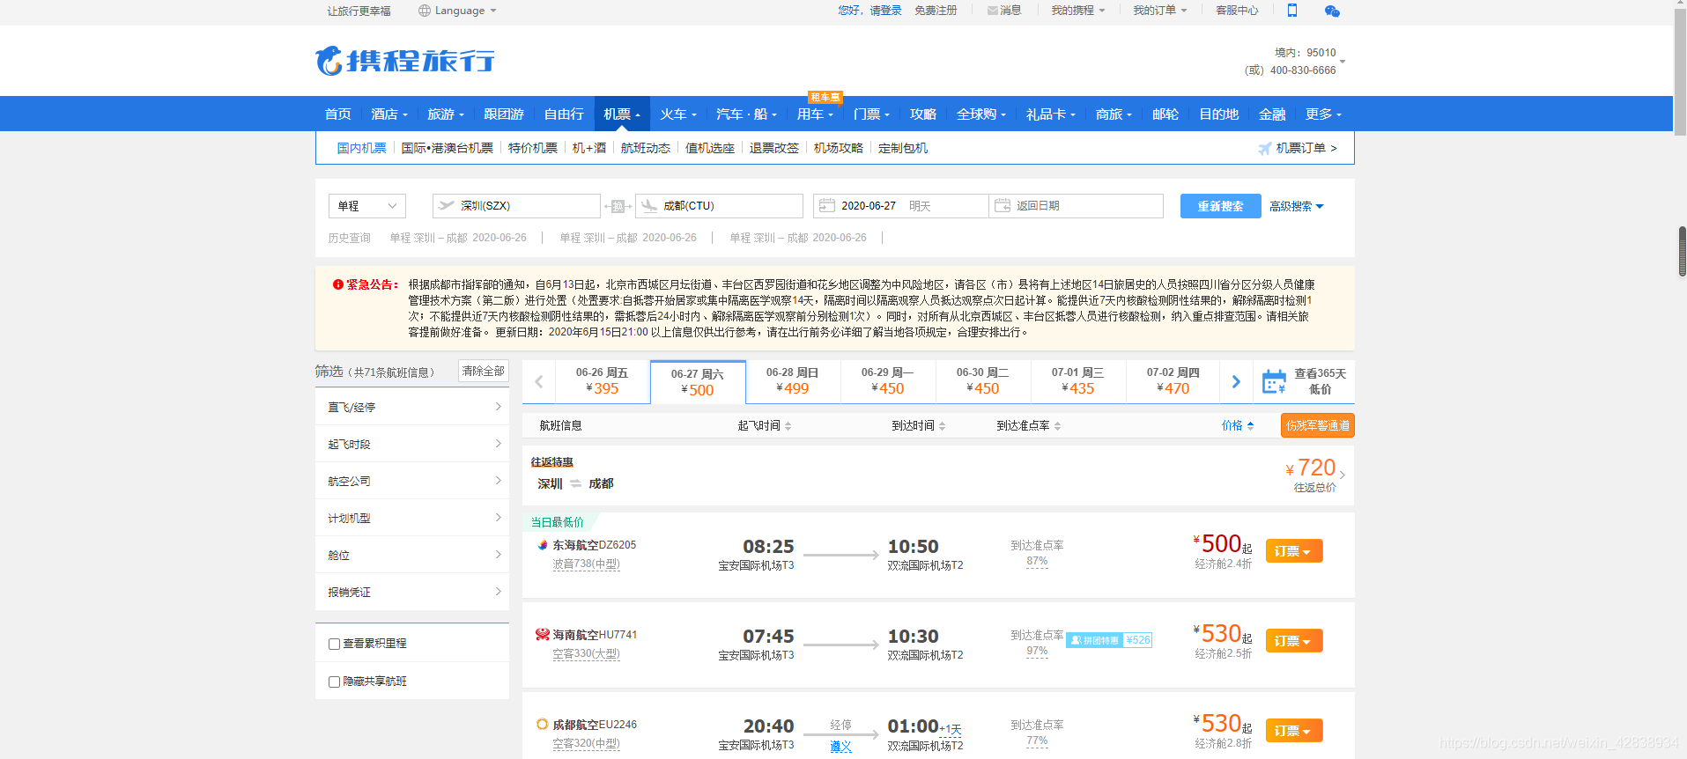Open the 我的携程 dropdown
Viewport: 1687px width, 759px height.
[x=1077, y=11]
